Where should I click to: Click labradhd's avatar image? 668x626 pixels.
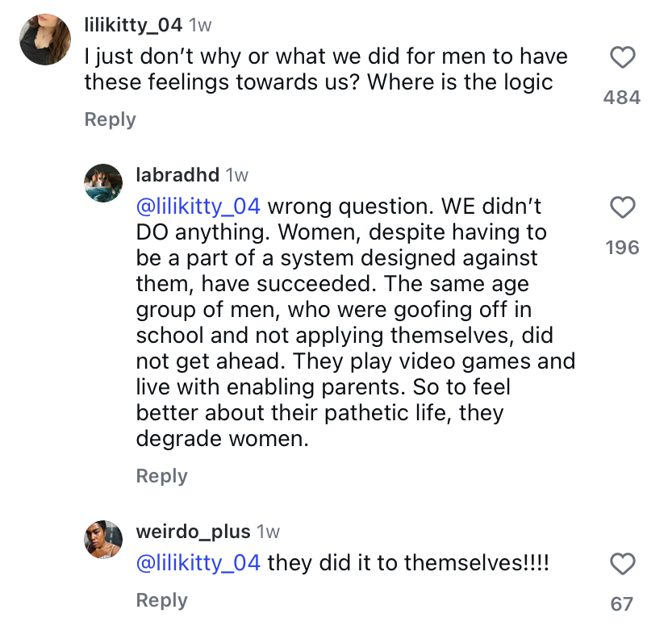[102, 183]
